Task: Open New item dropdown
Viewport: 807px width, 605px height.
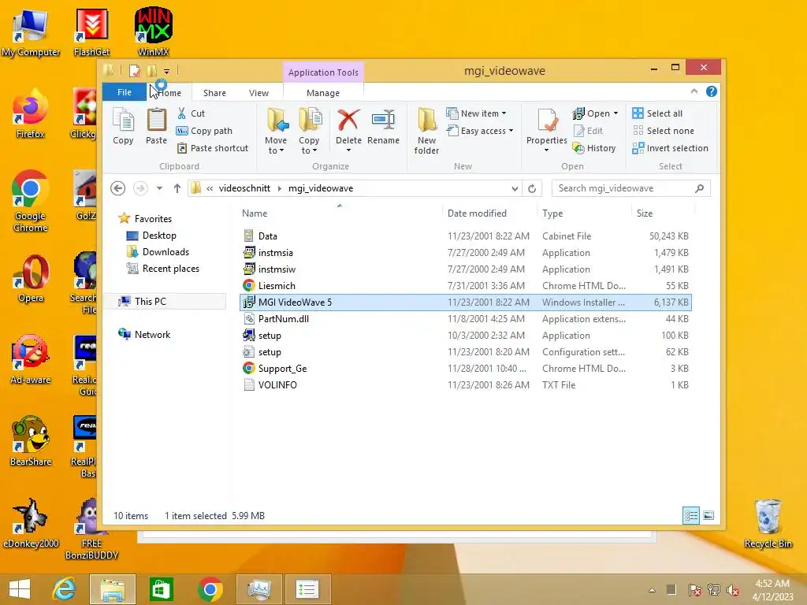Action: pyautogui.click(x=477, y=113)
